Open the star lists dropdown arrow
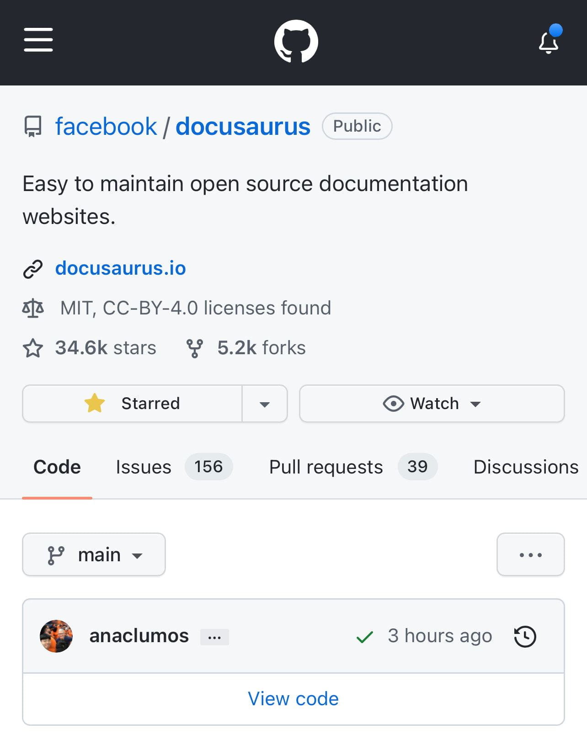The width and height of the screenshot is (587, 745). tap(264, 404)
